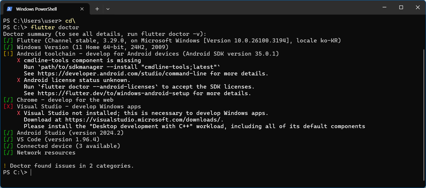Click the yellow warning mark beside Android toolchain
This screenshot has width=426, height=188.
[x=8, y=54]
